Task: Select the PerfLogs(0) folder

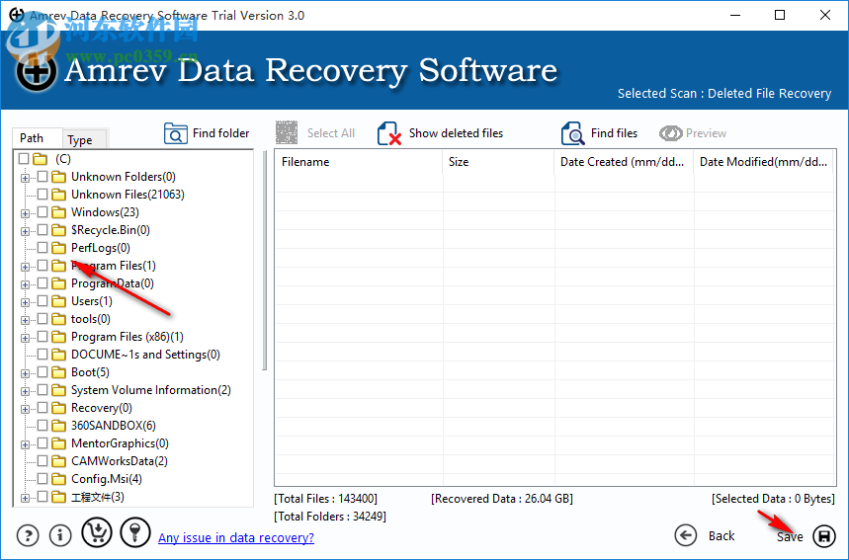Action: click(x=101, y=248)
